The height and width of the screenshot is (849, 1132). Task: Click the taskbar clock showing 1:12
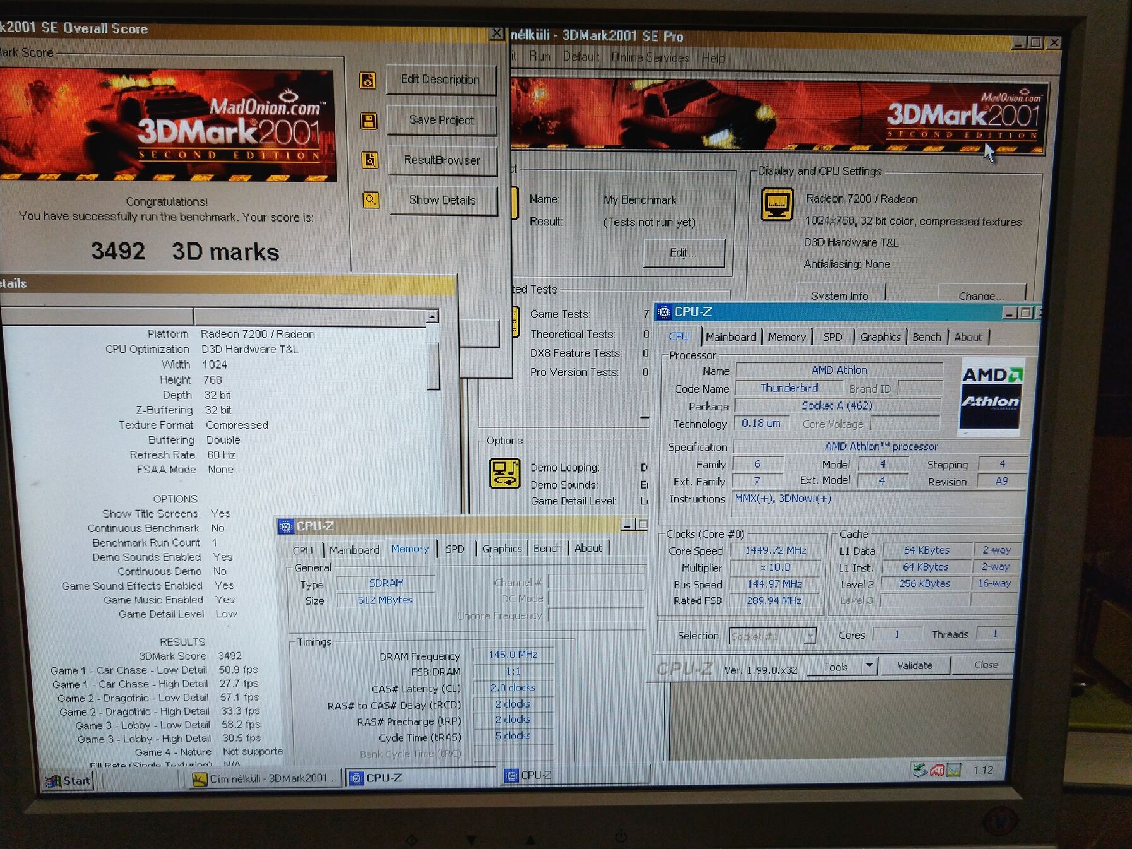point(983,770)
